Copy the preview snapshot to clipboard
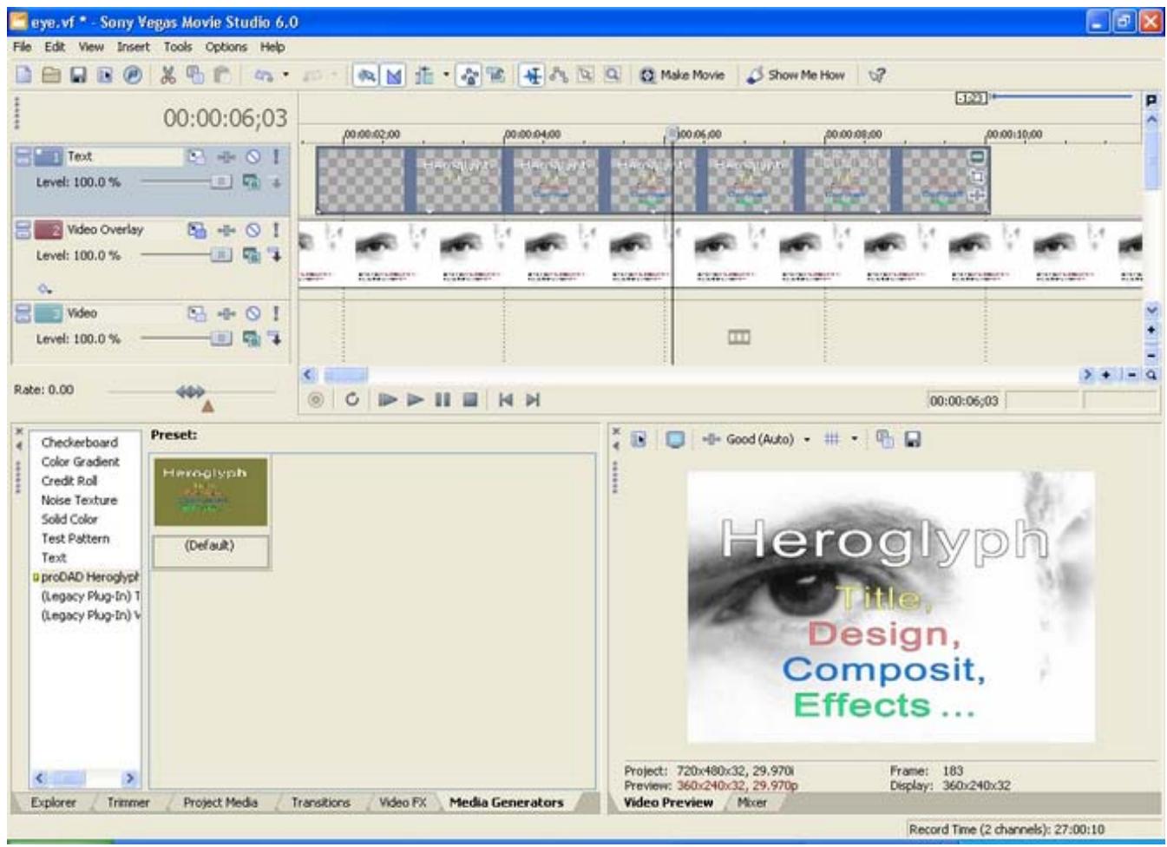The width and height of the screenshot is (1167, 847). pos(884,440)
